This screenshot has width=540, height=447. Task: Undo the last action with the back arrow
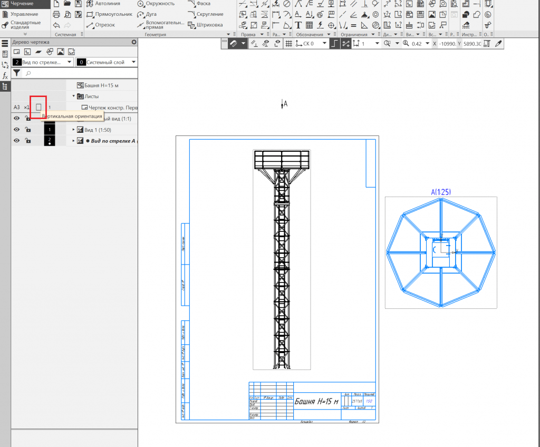pyautogui.click(x=56, y=25)
